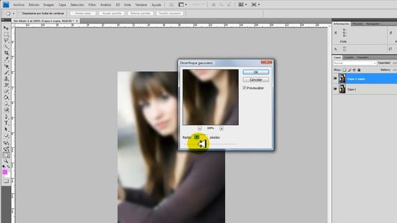Viewport: 397px width, 223px height.
Task: Select the Healing Brush tool
Action: pos(6,66)
